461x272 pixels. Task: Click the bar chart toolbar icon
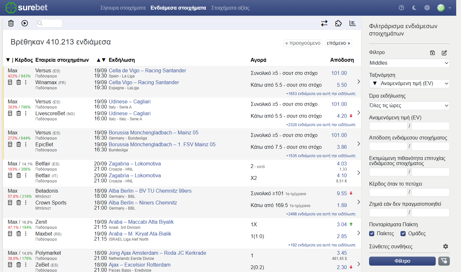point(352,23)
